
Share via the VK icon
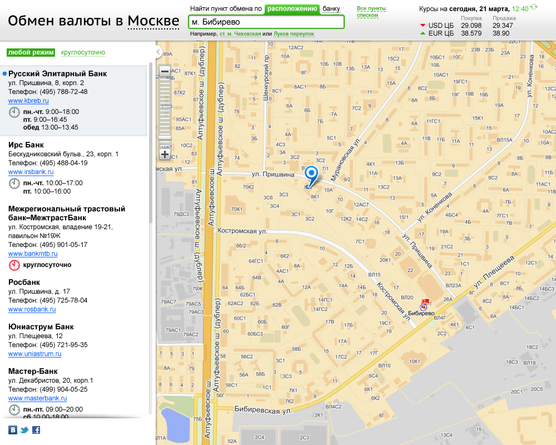13,429
